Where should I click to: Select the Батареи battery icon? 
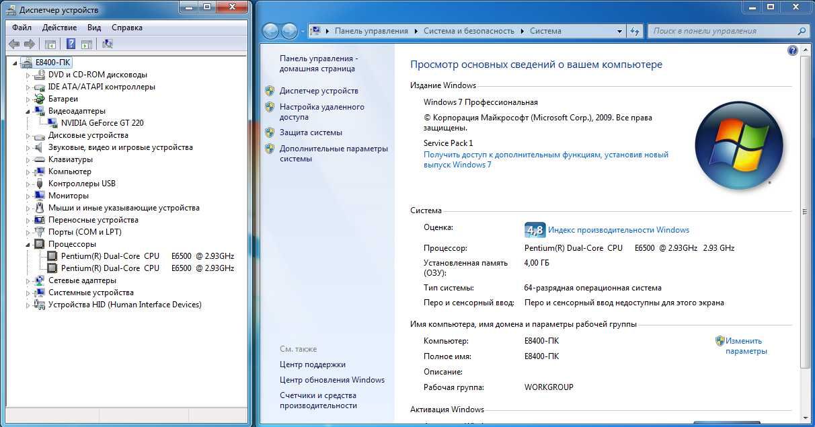(40, 99)
